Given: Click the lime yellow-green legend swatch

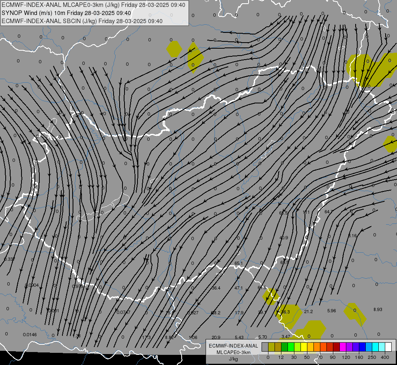Looking at the screenshot, I should (298, 347).
